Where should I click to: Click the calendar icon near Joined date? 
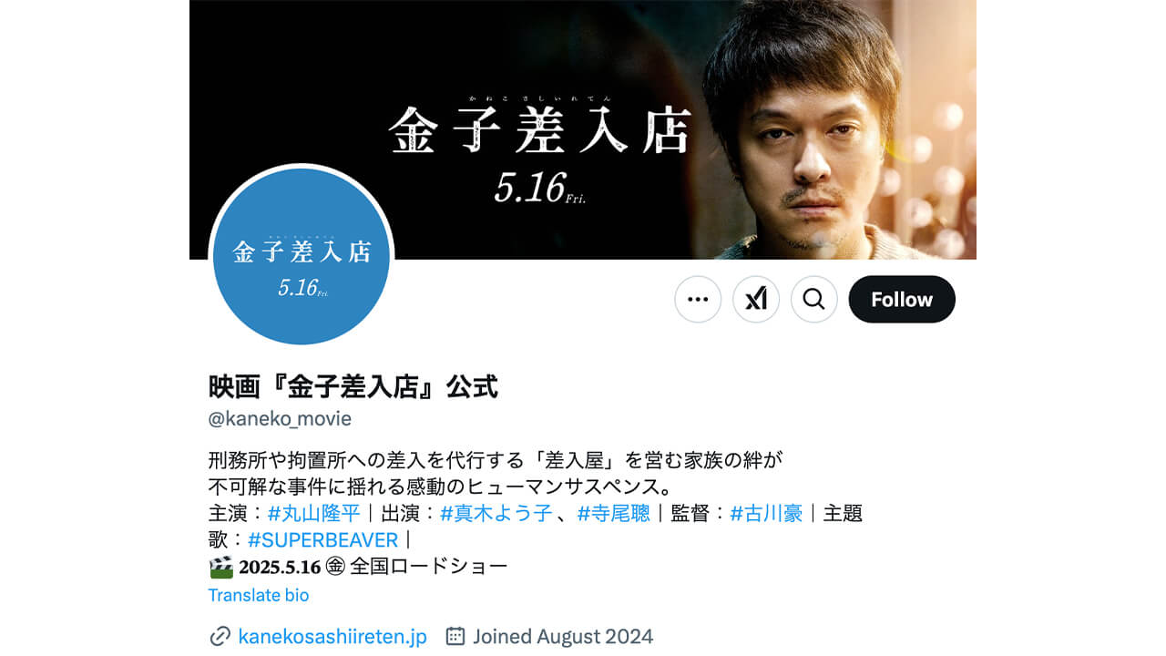tap(455, 636)
